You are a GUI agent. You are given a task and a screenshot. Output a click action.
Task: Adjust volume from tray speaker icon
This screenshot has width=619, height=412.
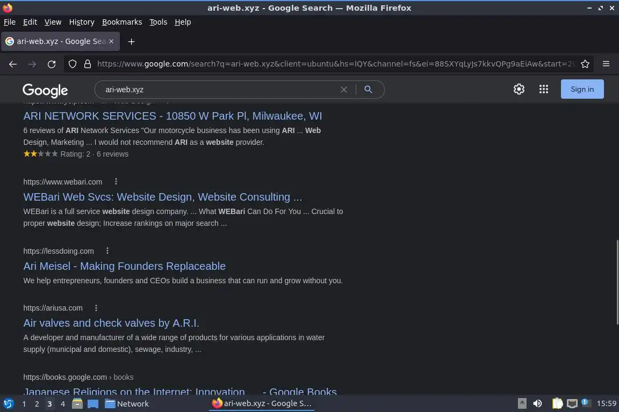(537, 403)
